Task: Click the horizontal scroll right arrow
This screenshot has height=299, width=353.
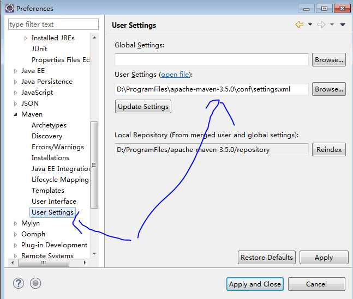Action: point(85,263)
